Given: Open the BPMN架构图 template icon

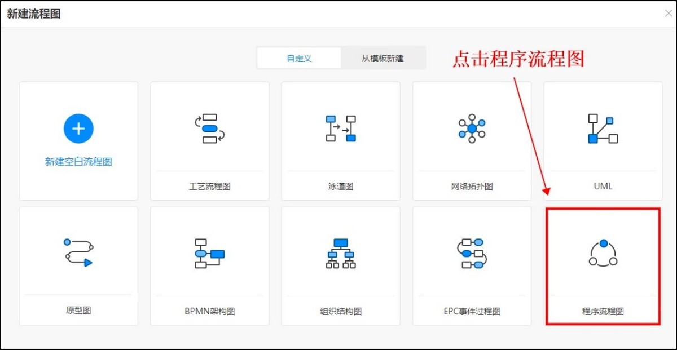Looking at the screenshot, I should click(x=209, y=254).
